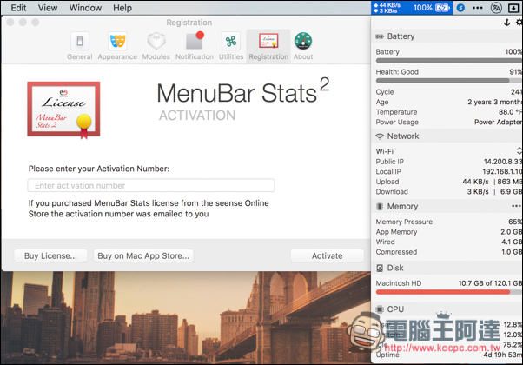Open the Utilities command-key pane
Screen dimensions: 523x365
(231, 46)
